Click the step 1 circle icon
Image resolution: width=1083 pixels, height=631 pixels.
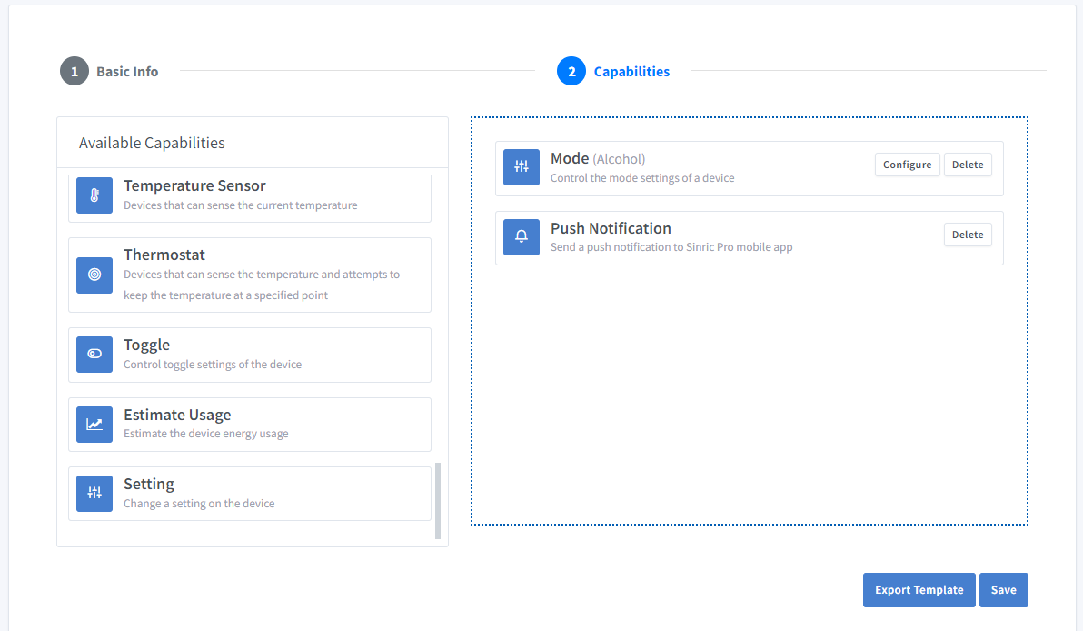click(75, 71)
